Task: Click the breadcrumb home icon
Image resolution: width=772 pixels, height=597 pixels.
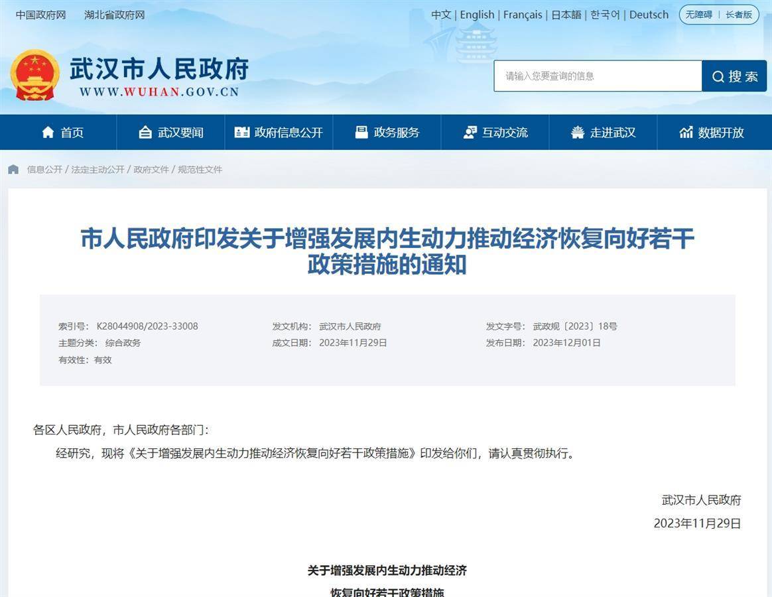Action: coord(13,170)
